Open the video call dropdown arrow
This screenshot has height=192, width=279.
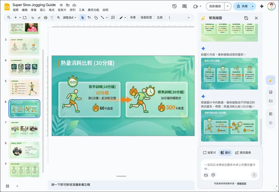[201, 6]
